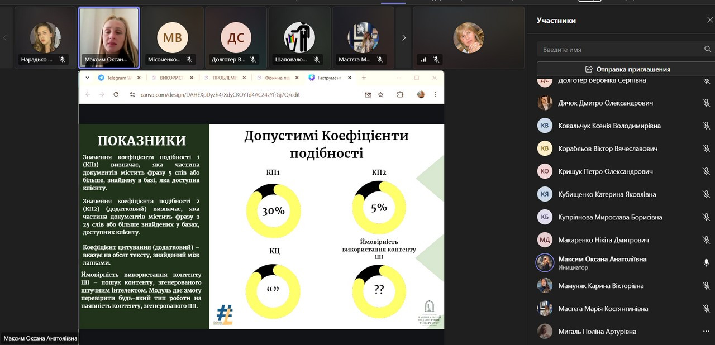Click the search magnifier in participants panel
This screenshot has height=345, width=715.
click(x=708, y=50)
